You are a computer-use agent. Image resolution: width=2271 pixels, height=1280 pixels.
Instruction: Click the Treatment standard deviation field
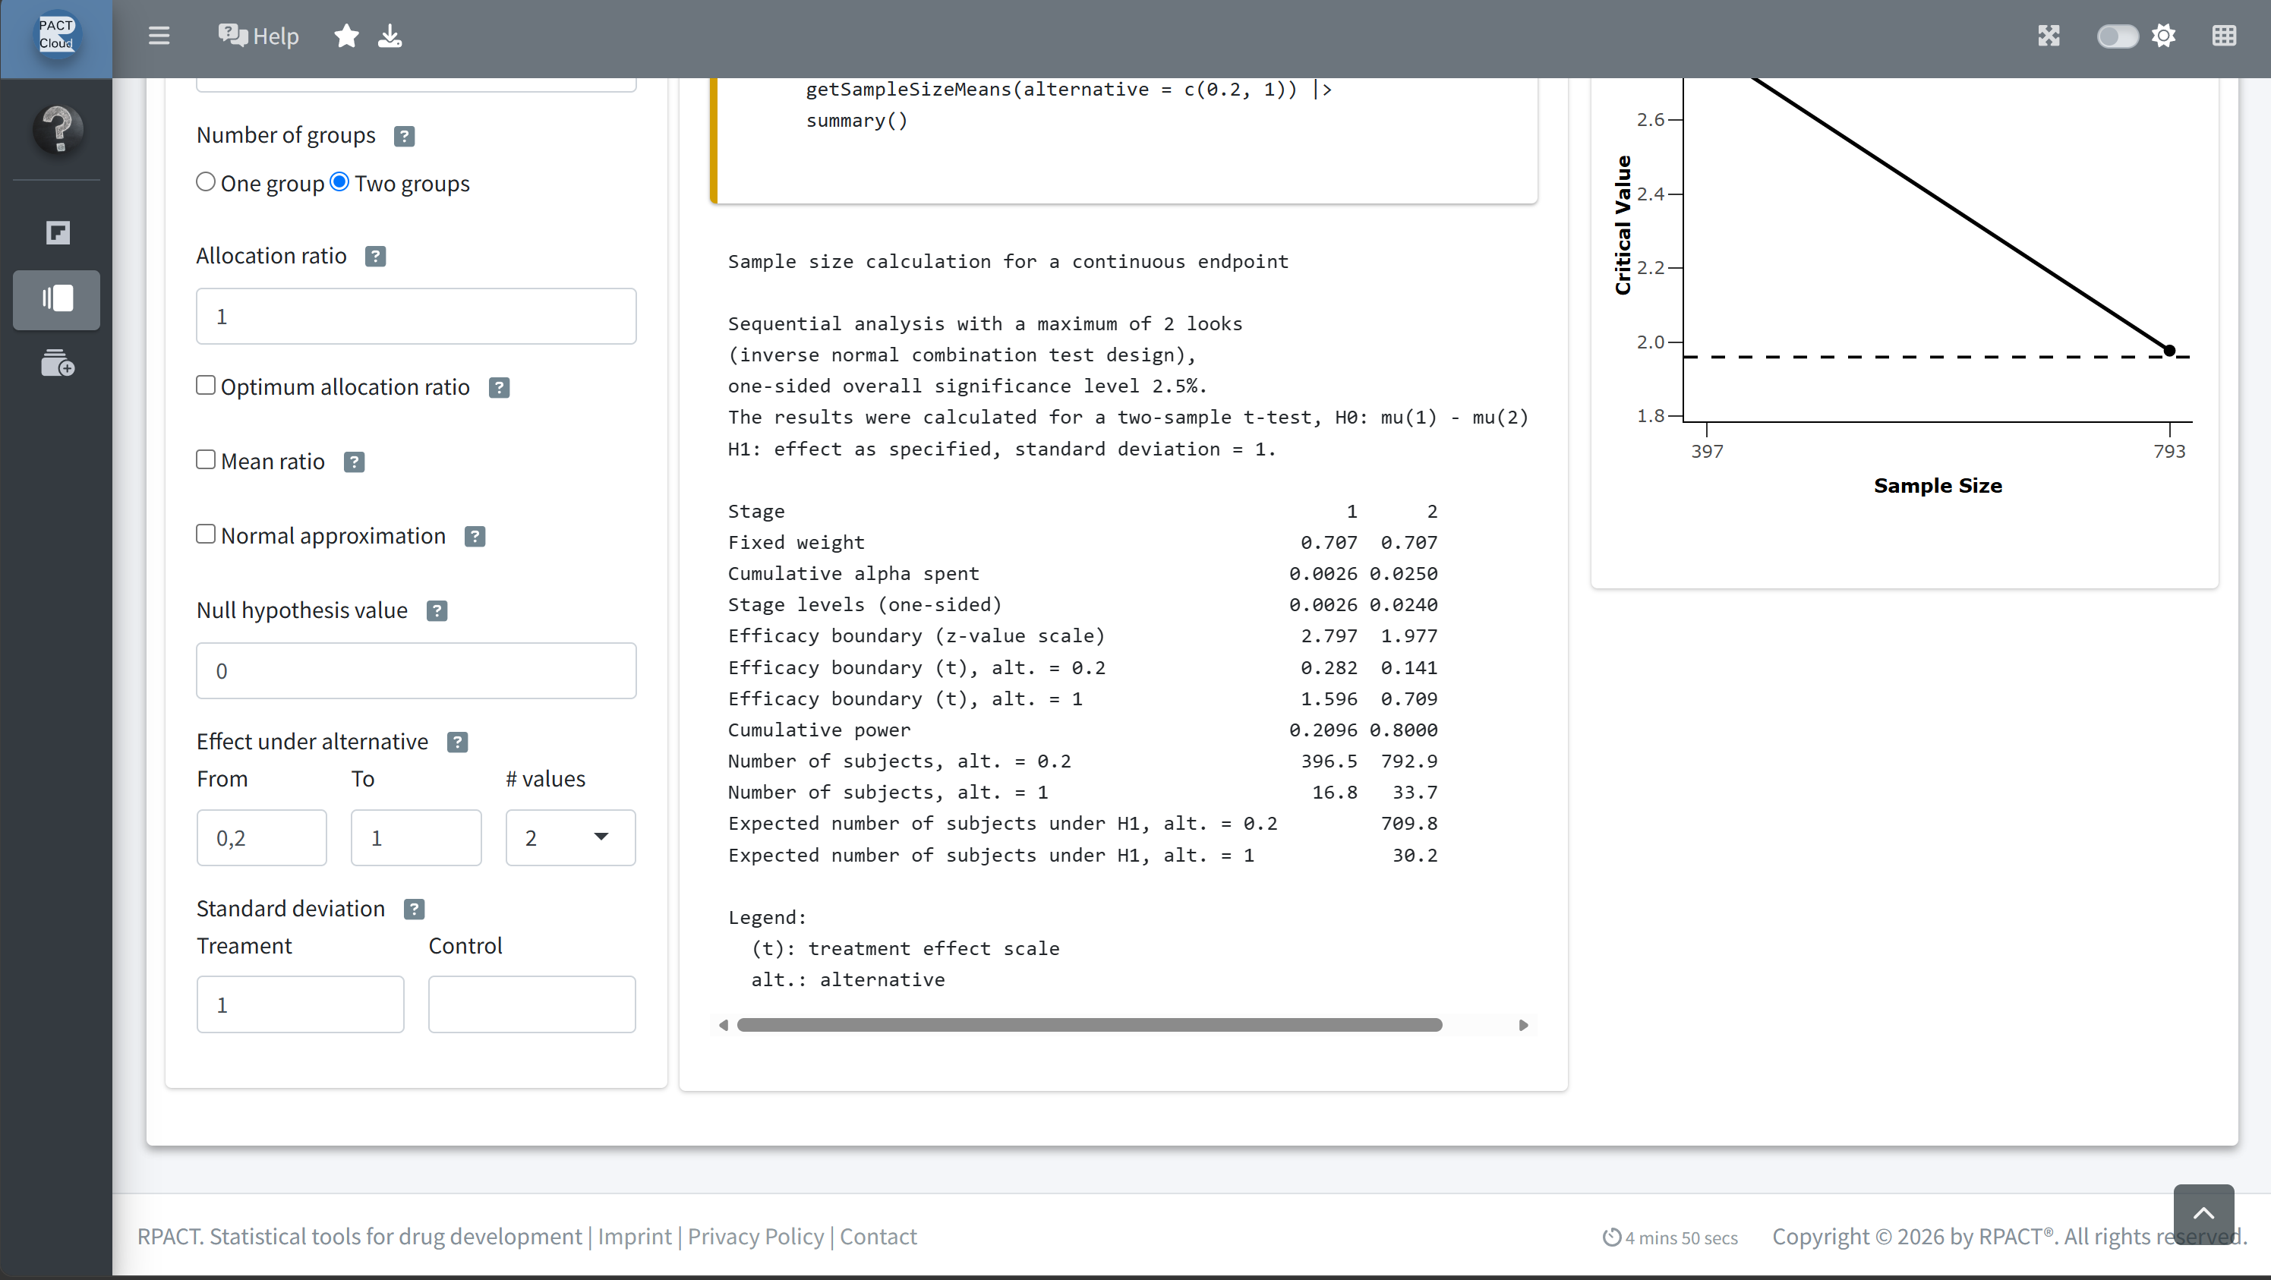301,1004
